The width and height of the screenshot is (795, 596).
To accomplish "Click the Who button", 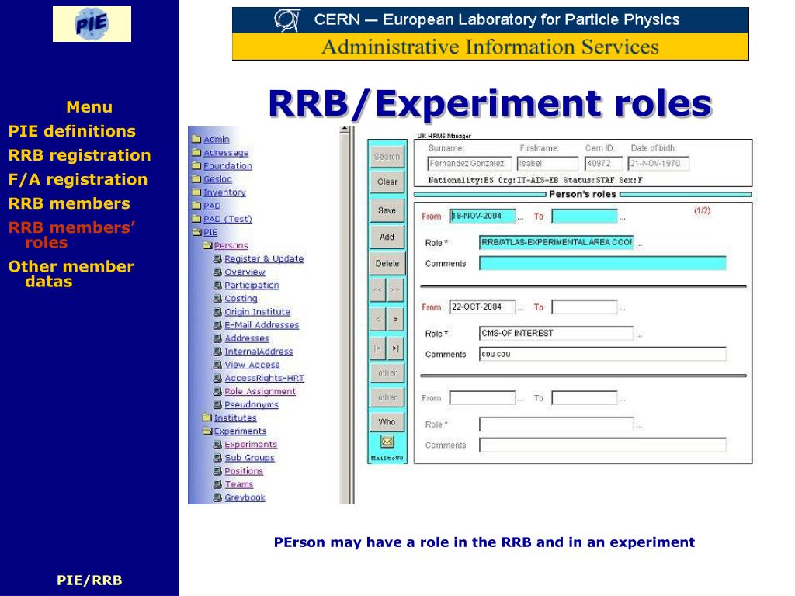I will click(387, 421).
